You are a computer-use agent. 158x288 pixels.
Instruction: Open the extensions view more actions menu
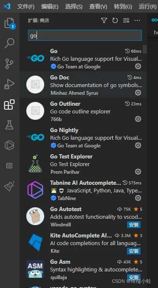(137, 20)
